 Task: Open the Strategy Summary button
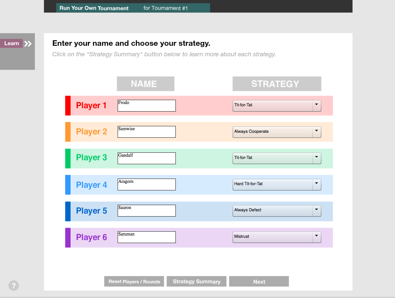[197, 281]
